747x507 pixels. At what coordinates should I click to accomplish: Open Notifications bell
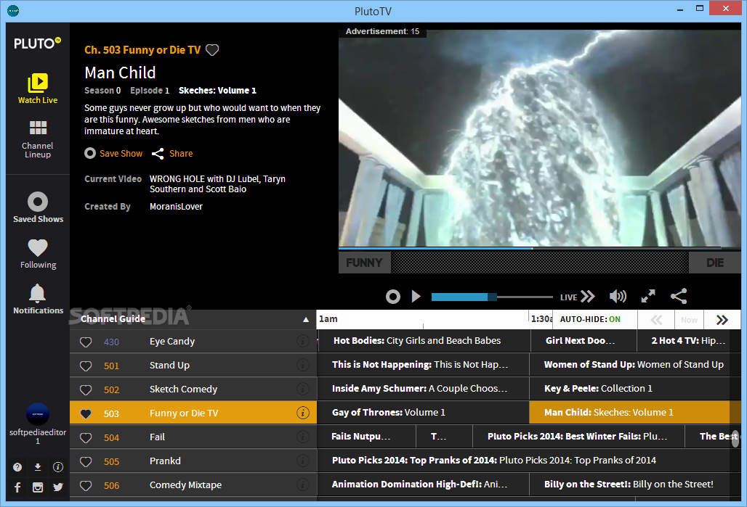(x=38, y=299)
